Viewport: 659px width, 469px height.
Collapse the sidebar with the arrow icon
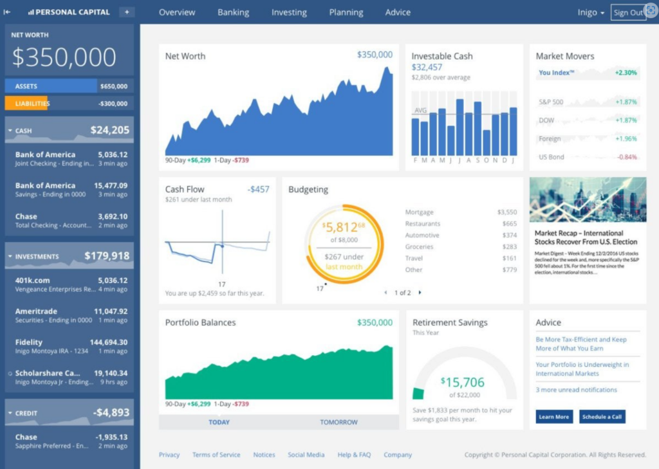pyautogui.click(x=7, y=12)
